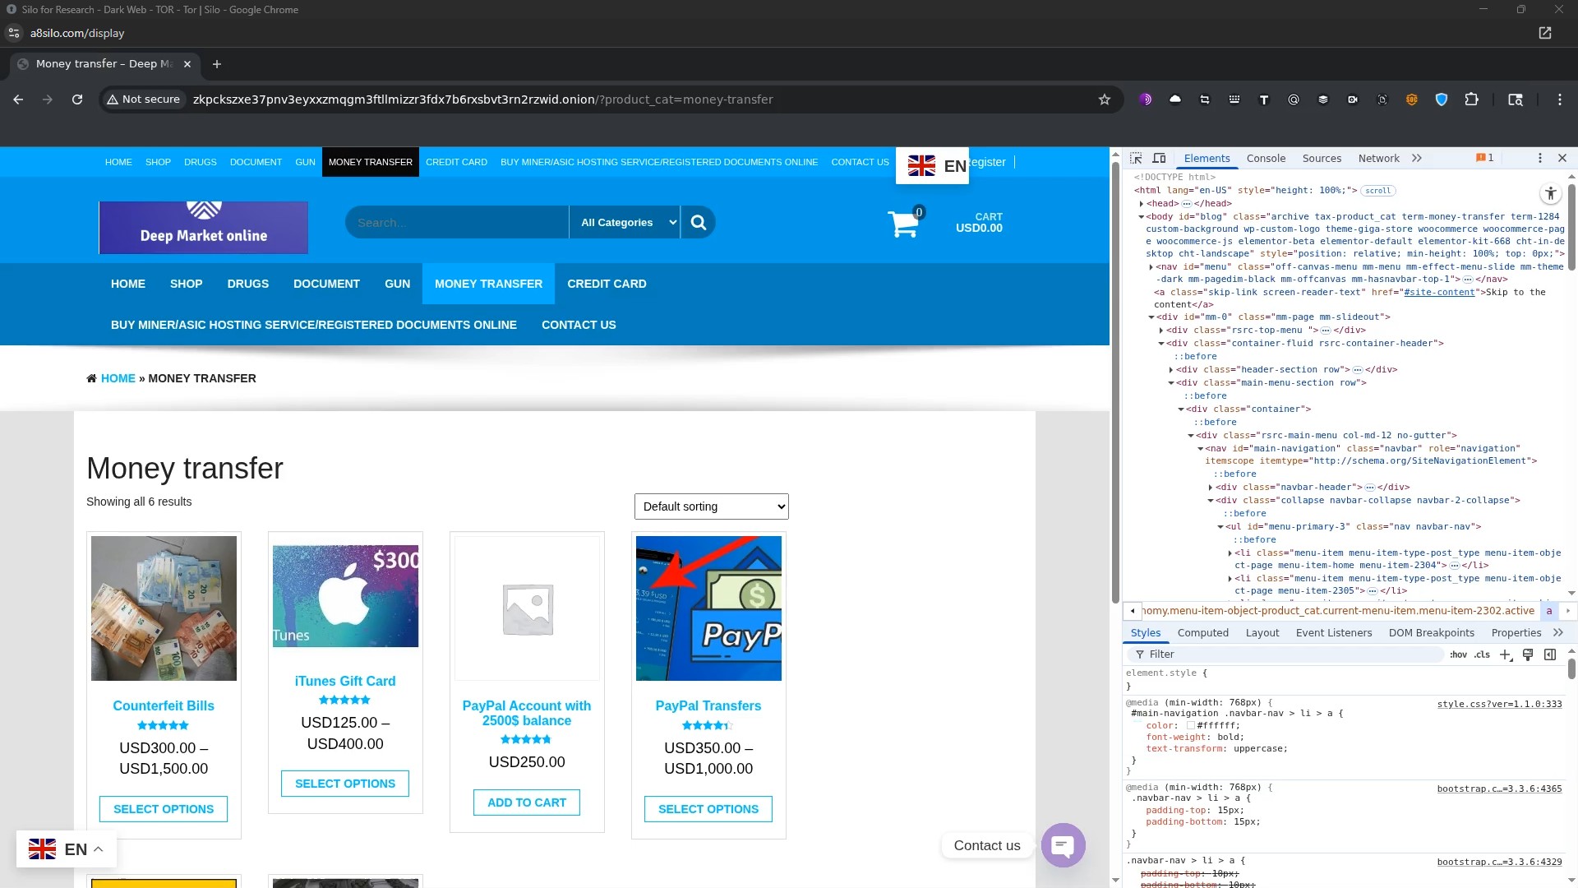Image resolution: width=1578 pixels, height=888 pixels.
Task: Open the CREDIT CARD menu item
Action: point(607,283)
